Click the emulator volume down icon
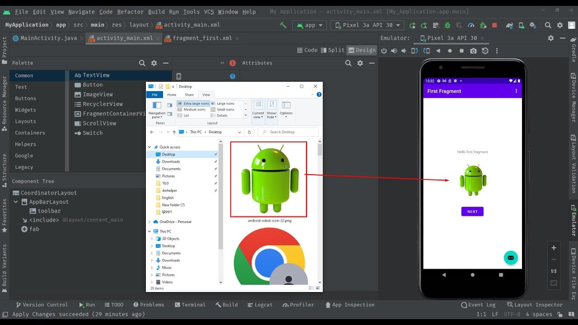Screen dimensions: 578x325 pos(404,51)
